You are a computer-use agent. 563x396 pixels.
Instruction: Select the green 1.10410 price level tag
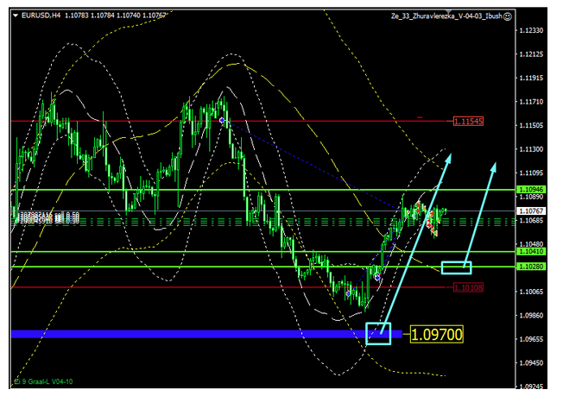528,252
